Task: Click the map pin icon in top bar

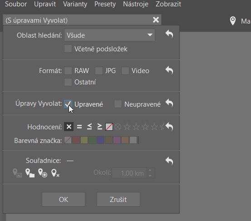Action: pos(233,21)
